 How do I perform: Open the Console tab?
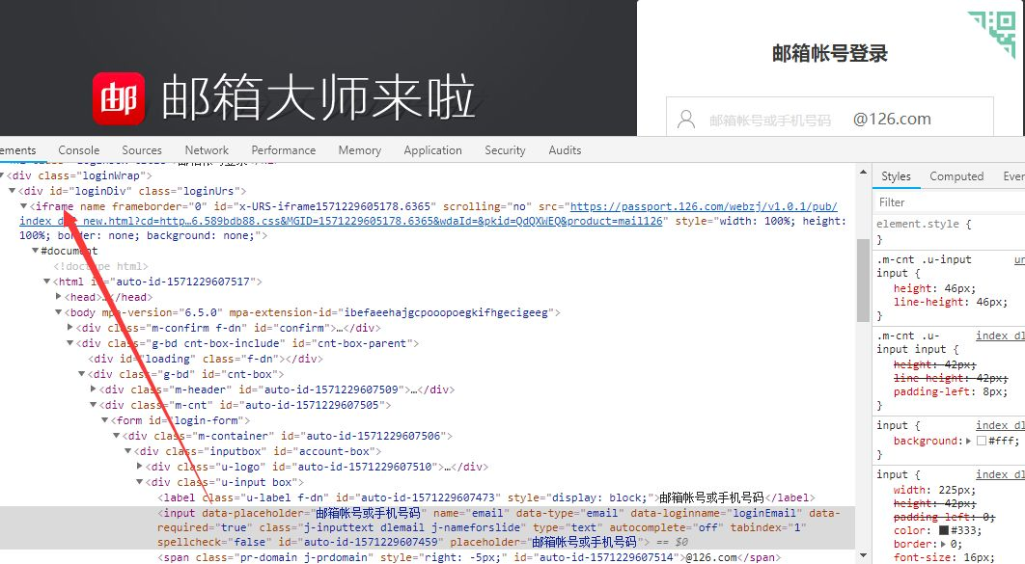pyautogui.click(x=78, y=150)
